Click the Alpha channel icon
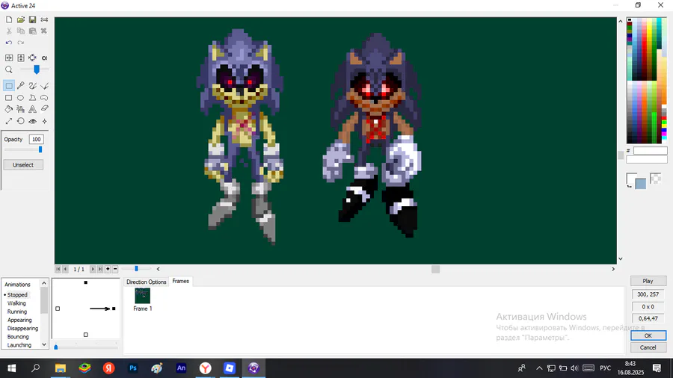Viewport: 673px width, 378px height. coord(44,58)
